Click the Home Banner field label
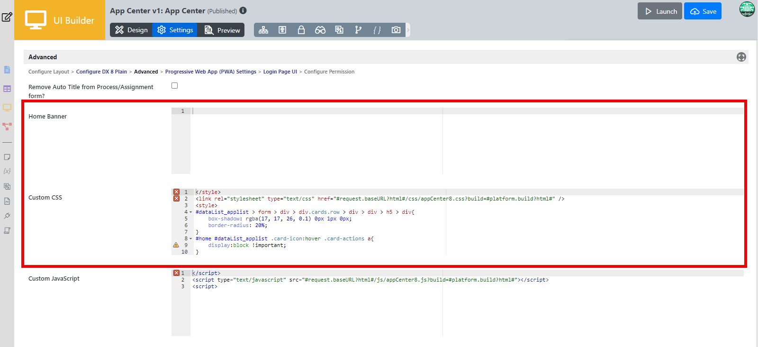 47,116
